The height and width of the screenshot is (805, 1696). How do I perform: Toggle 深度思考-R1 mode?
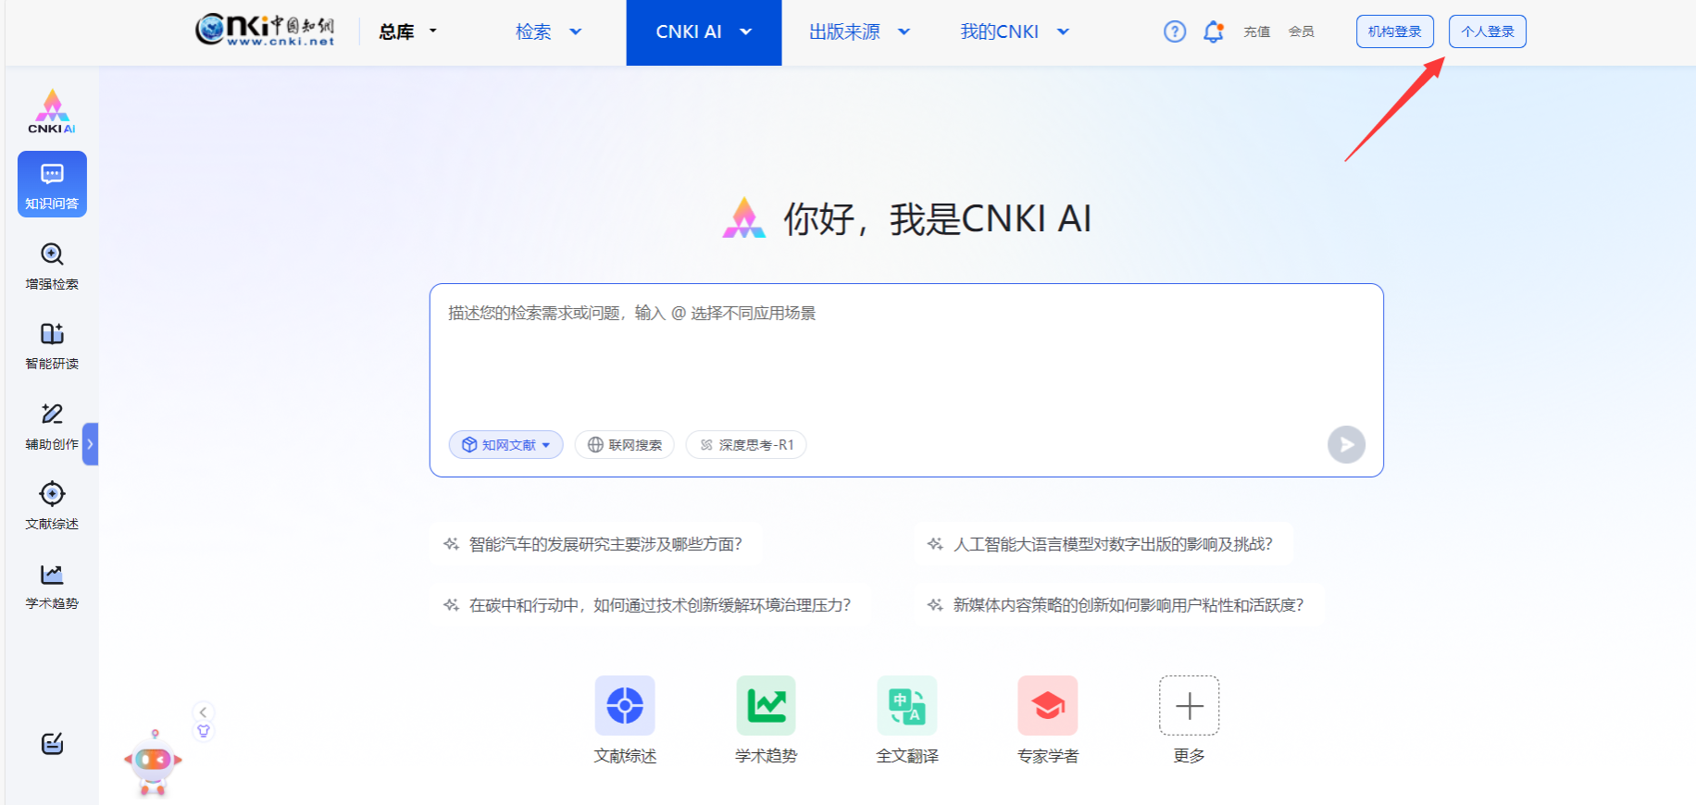(x=746, y=445)
